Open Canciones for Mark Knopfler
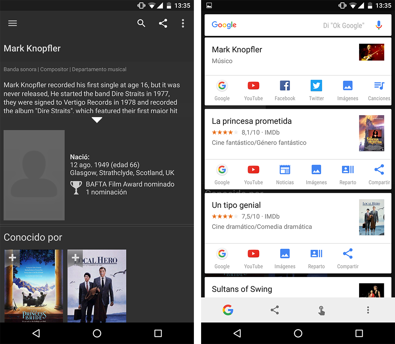Viewport: 395px width, 344px height. pyautogui.click(x=379, y=91)
